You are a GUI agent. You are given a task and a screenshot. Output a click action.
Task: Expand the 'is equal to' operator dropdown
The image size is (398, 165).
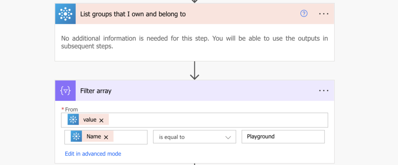coord(194,137)
